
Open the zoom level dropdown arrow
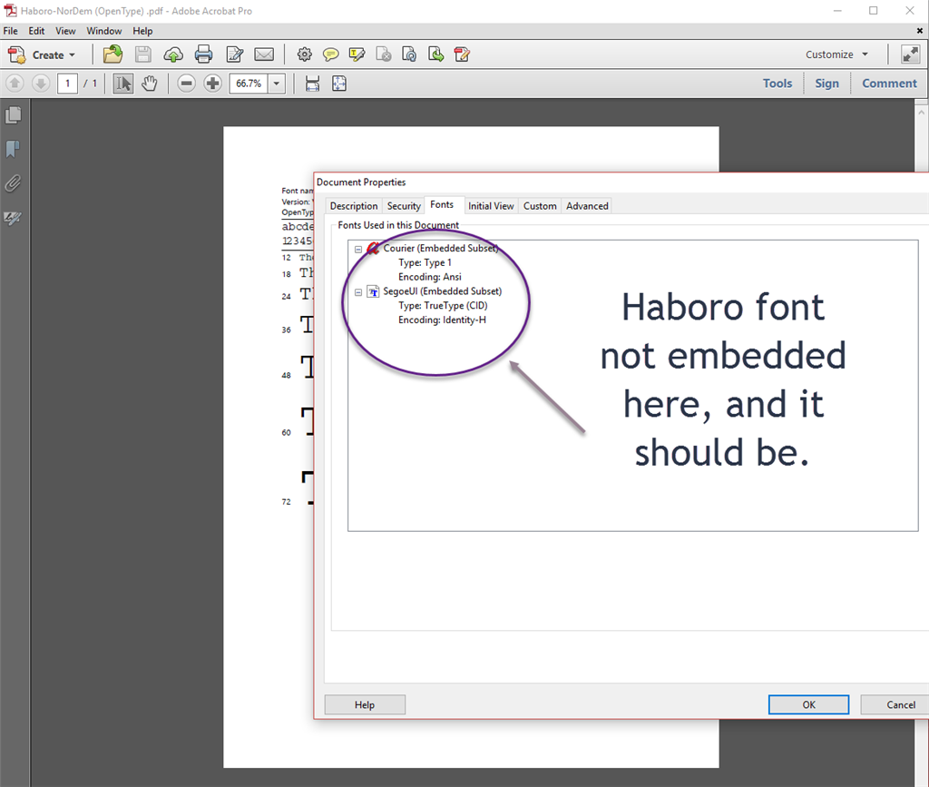click(x=277, y=84)
